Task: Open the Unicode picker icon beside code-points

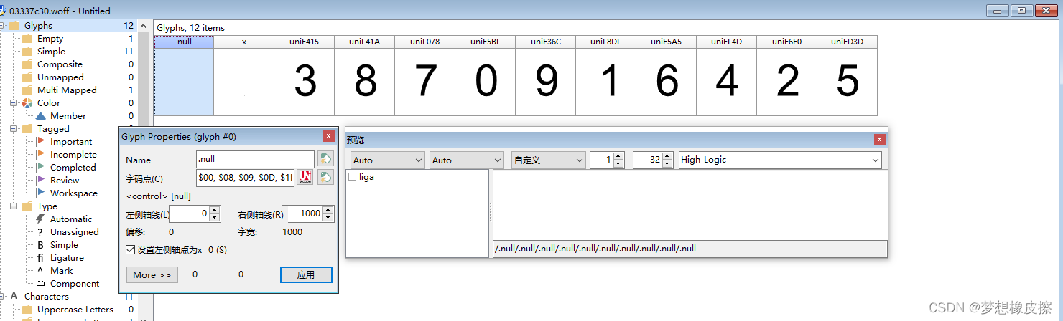Action: click(305, 177)
